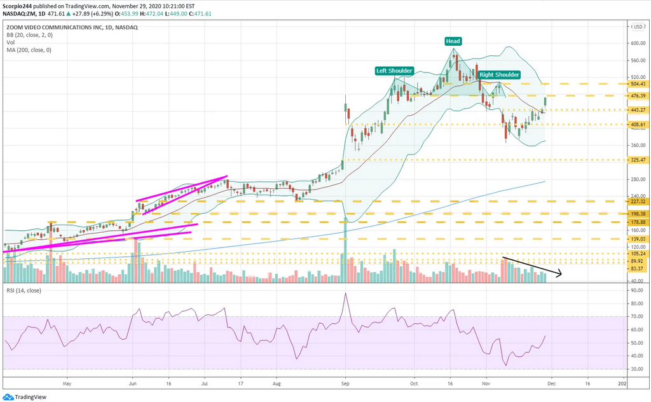The image size is (651, 402).
Task: Select the 105.24 price level label
Action: [x=637, y=254]
